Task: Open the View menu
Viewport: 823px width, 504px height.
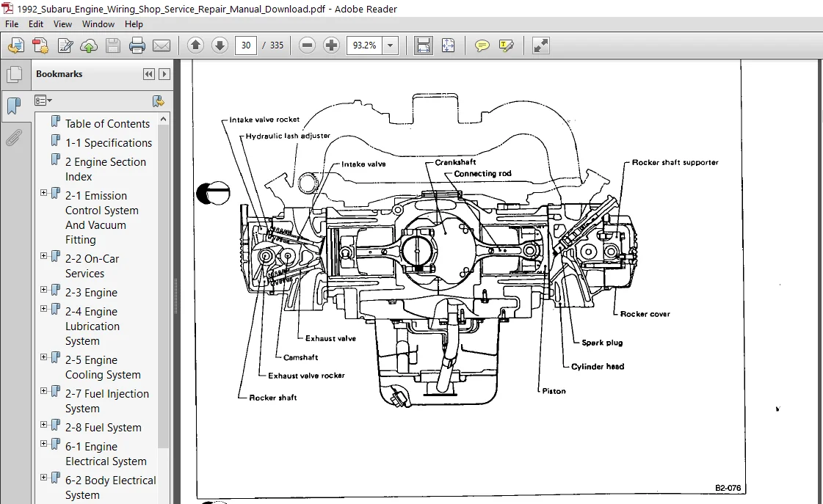Action: pyautogui.click(x=62, y=24)
